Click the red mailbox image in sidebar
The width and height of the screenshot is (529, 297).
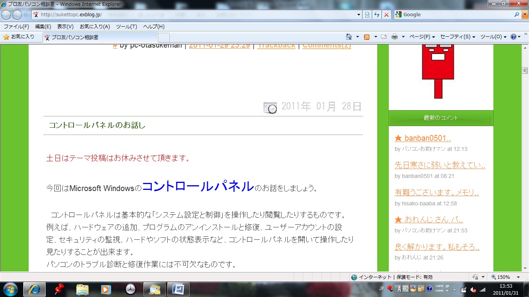coord(438,71)
